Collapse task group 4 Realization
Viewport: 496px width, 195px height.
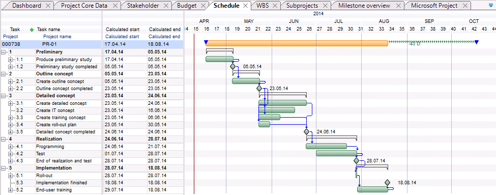4,139
